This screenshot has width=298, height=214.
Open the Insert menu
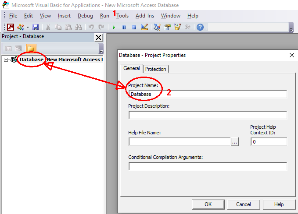click(64, 16)
